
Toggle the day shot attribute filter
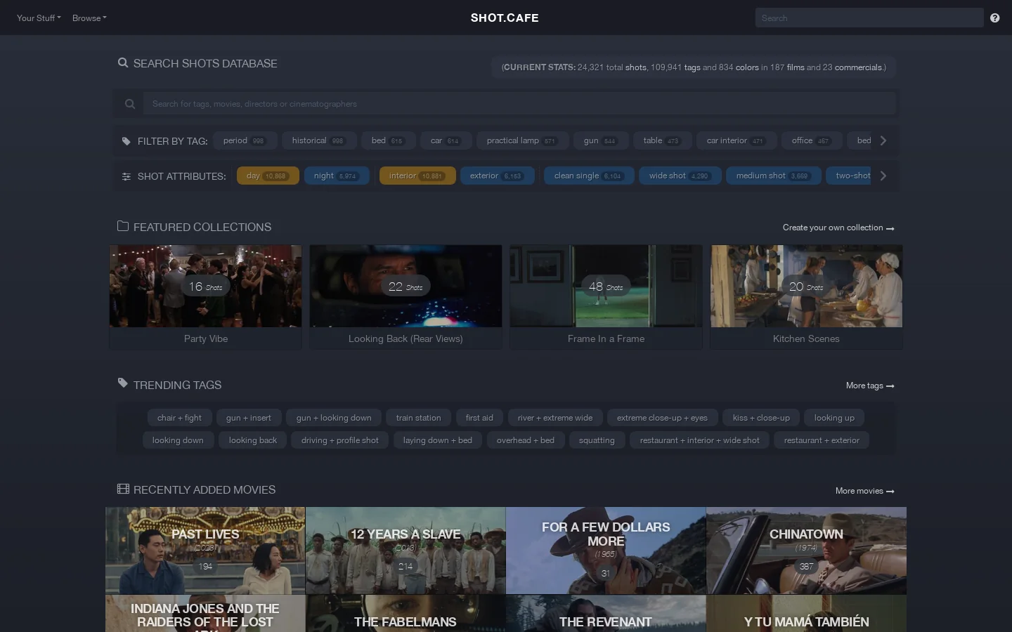(x=268, y=176)
